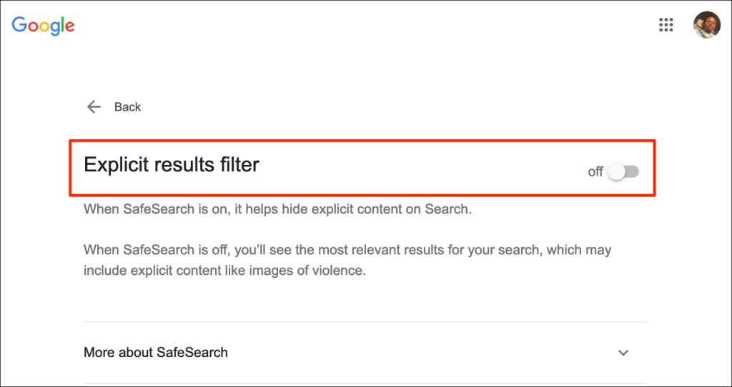
Task: Open the account profile avatar
Action: [706, 25]
